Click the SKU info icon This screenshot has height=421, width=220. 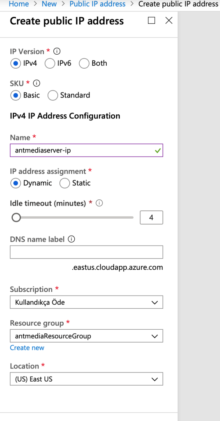coord(37,83)
